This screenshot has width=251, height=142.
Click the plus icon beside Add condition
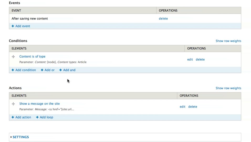click(13, 70)
